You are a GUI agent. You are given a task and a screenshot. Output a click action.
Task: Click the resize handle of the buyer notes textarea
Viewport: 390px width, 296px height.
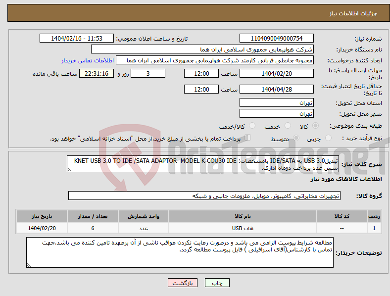tap(29, 265)
